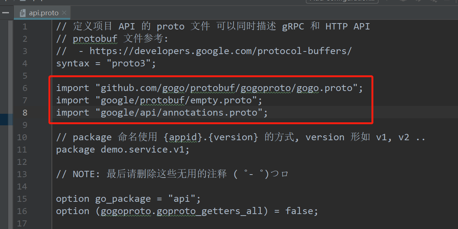Open the Add Configuration dropdown
Viewport: 458px width, 229px height.
[x=341, y=1]
